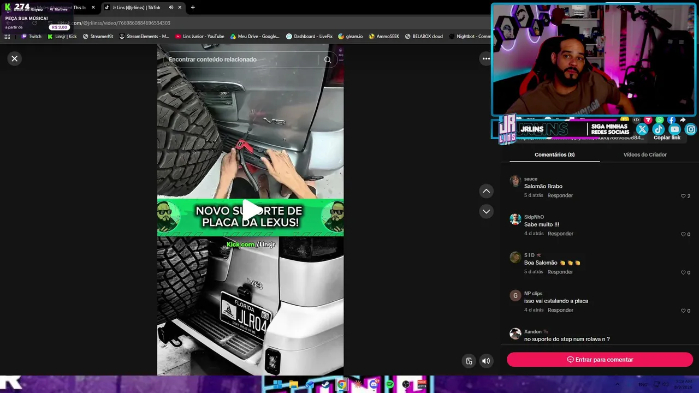Screen dimensions: 699x393
Task: Share video via the WhatsApp icon
Action: [660, 120]
